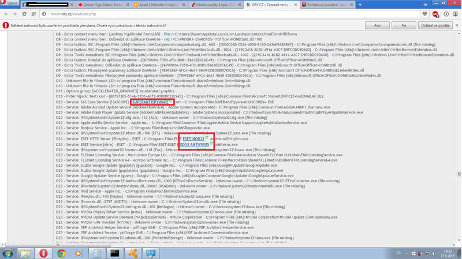
Task: Click the Ne button
Action: click(404, 25)
